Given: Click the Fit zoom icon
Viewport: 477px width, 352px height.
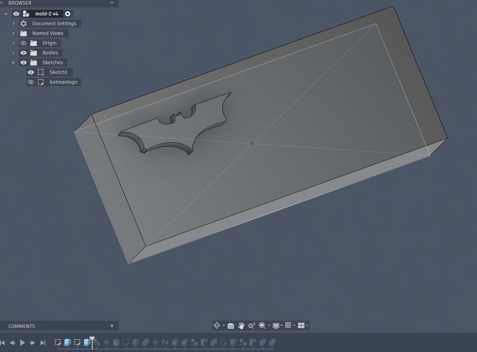Looking at the screenshot, I should [262, 325].
